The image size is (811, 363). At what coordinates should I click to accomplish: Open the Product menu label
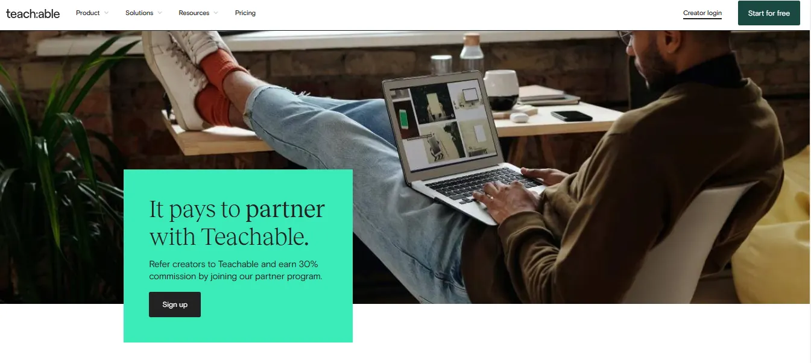click(x=88, y=13)
